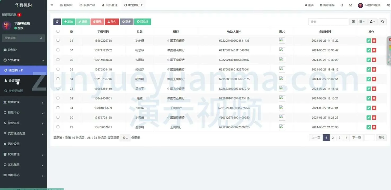
Task: Click the magnifier search icon button
Action: (383, 22)
